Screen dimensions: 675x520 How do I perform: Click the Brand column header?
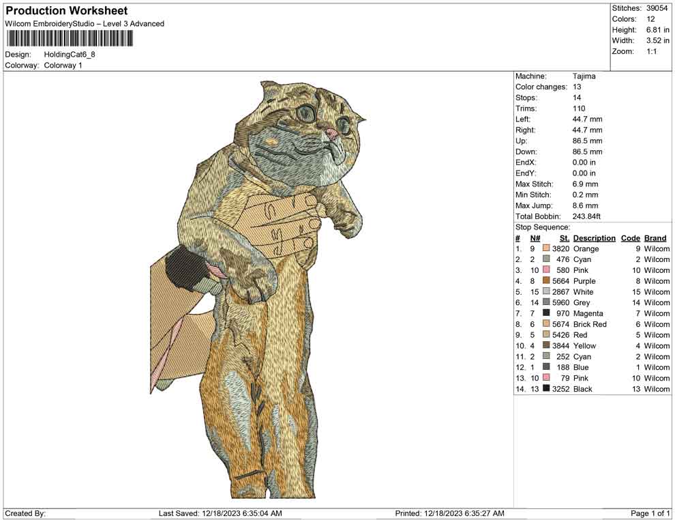click(655, 238)
